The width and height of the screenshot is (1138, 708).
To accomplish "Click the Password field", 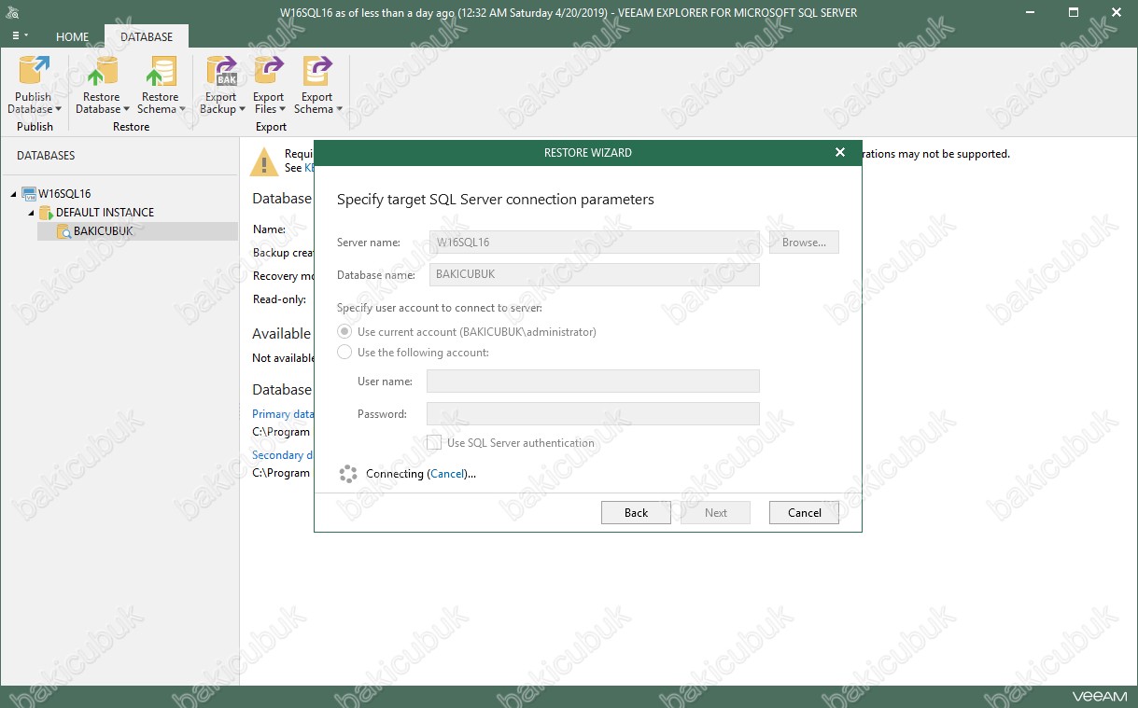I will [593, 413].
